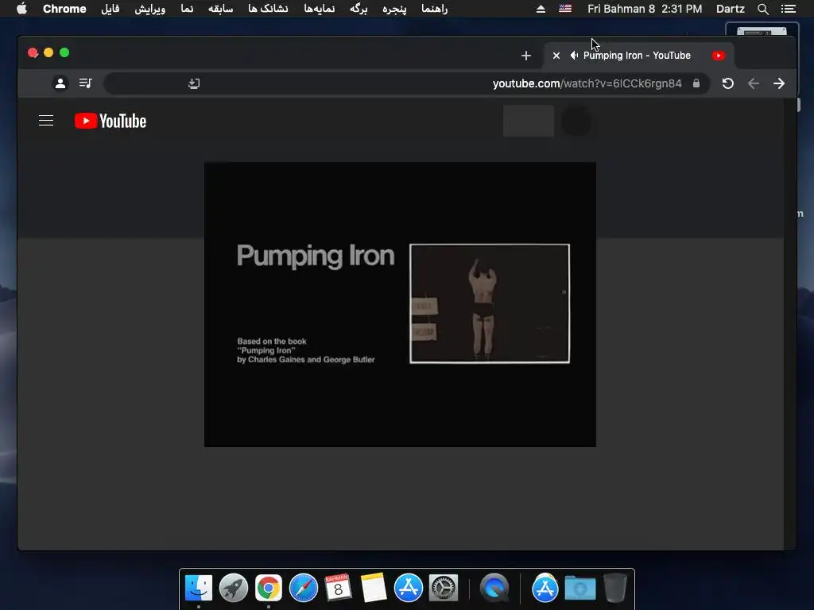This screenshot has height=610, width=814.
Task: Open System Preferences gear in Dock
Action: click(444, 588)
